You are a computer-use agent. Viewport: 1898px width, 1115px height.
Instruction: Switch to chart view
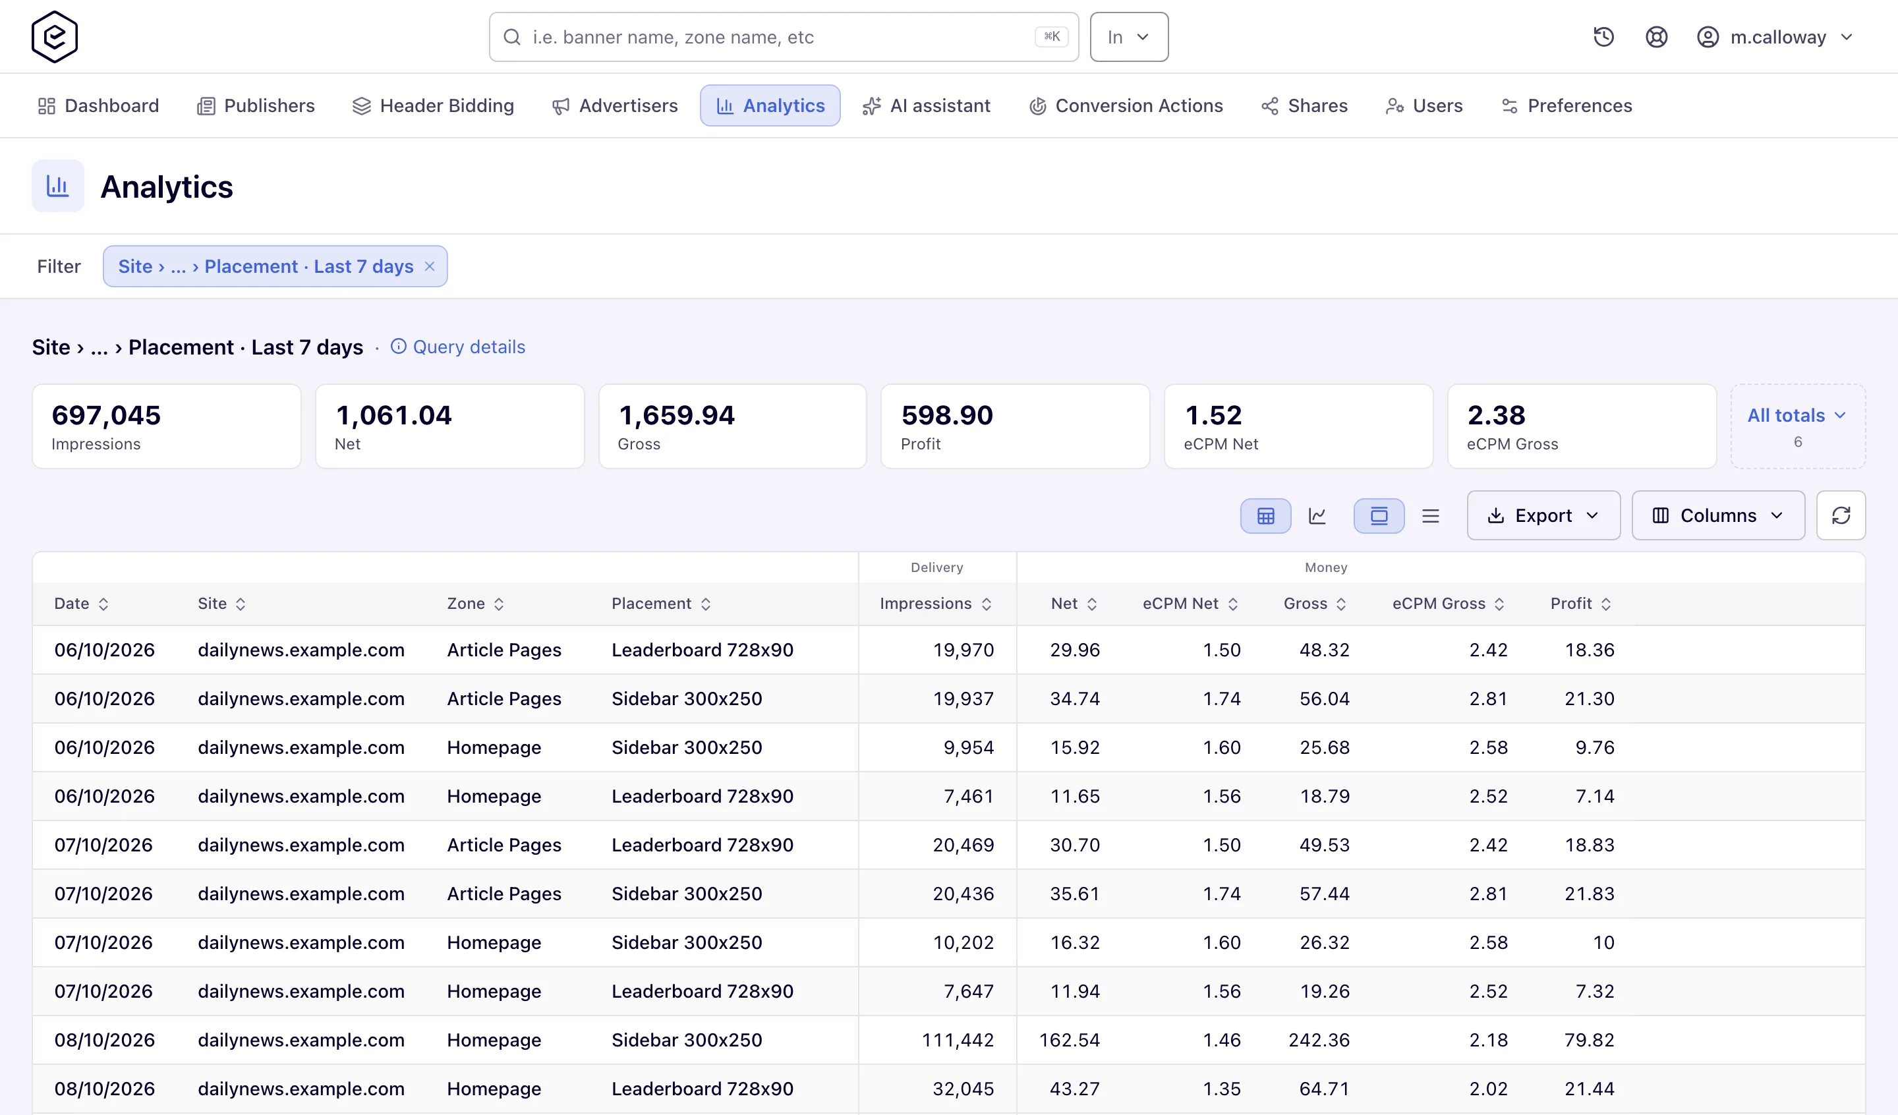tap(1317, 516)
